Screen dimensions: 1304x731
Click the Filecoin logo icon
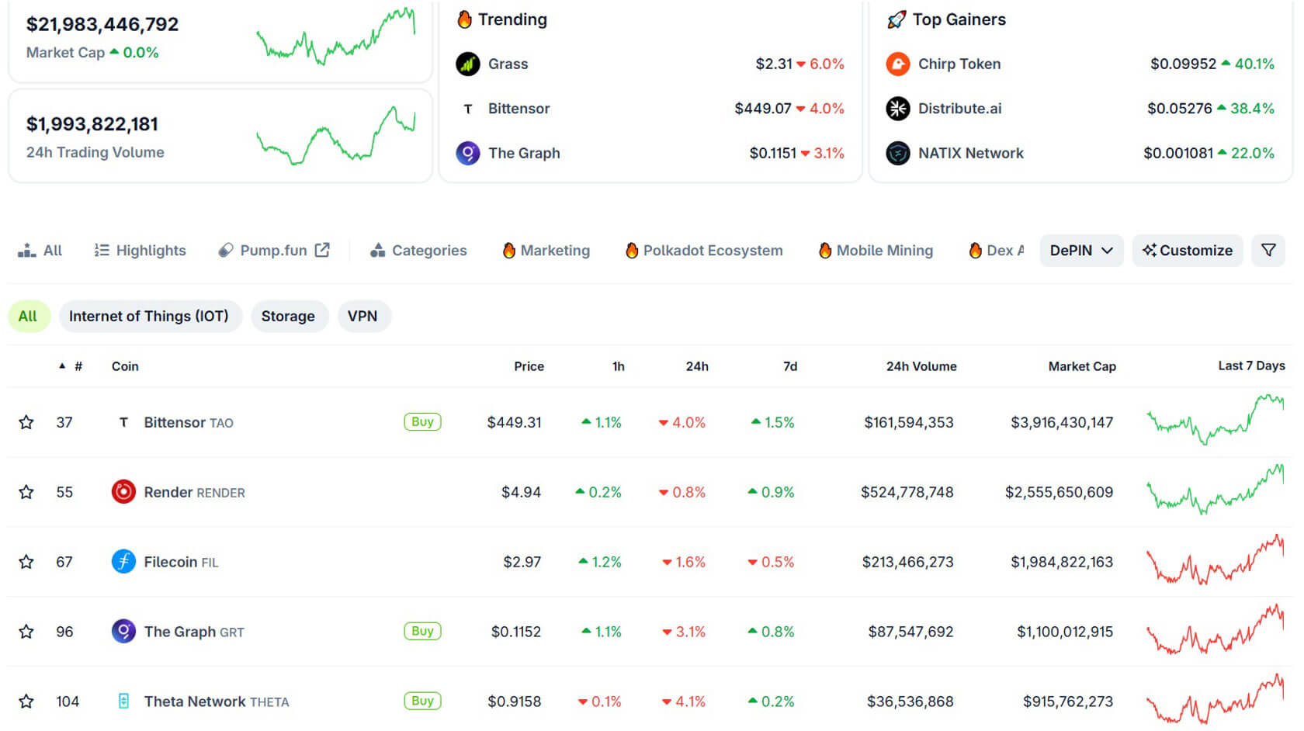(x=123, y=562)
